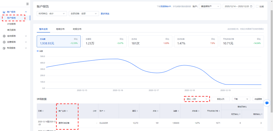Expand the 细分: 小时 dropdown
This screenshot has height=131, width=273.
point(197,99)
